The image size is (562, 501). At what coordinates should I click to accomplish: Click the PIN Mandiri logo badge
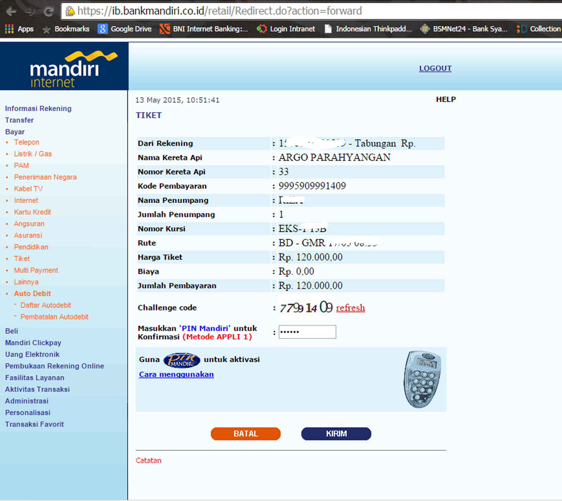coord(182,360)
